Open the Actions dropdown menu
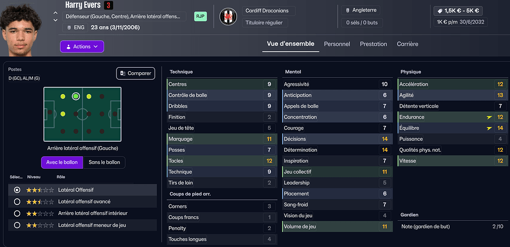Screen dimensions: 510x247 click(82, 46)
